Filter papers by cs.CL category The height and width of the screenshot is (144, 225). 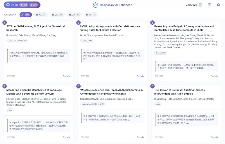click(57, 15)
